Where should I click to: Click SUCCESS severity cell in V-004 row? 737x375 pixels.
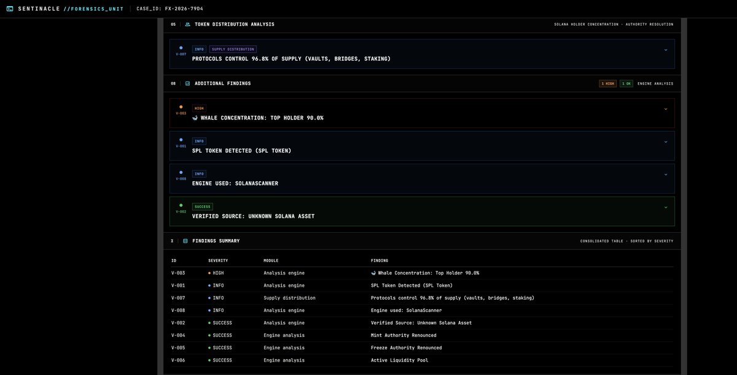[220, 335]
